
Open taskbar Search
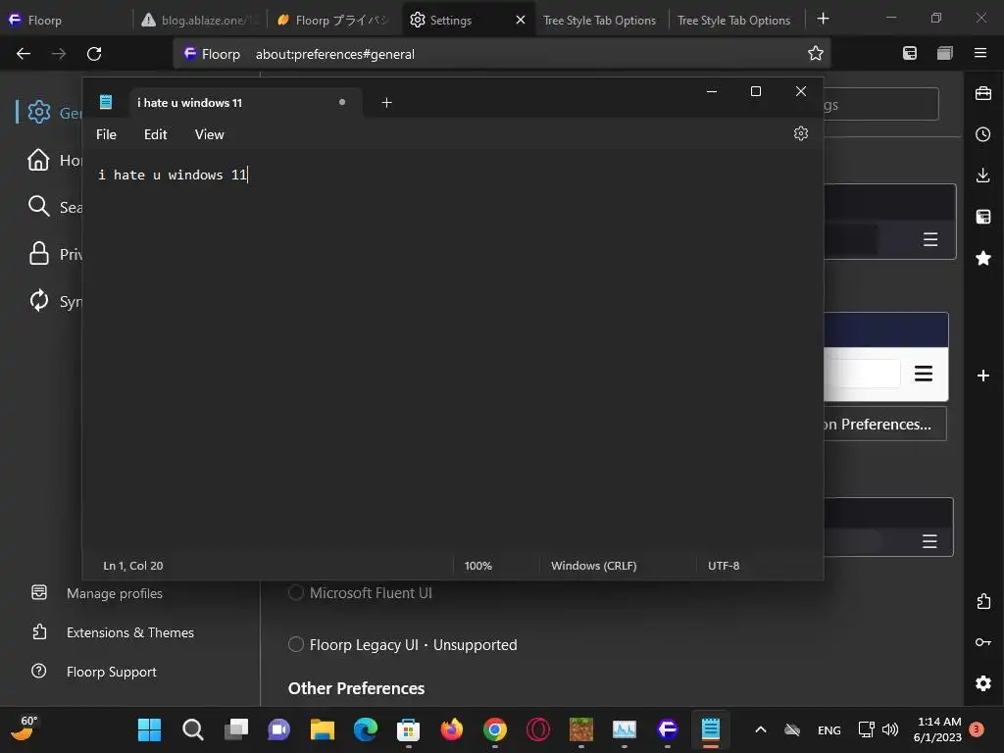tap(193, 729)
